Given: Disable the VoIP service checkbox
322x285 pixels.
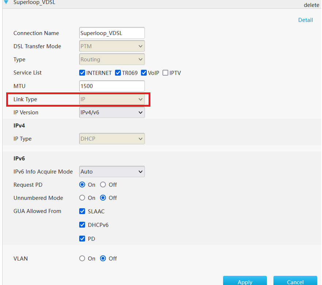Looking at the screenshot, I should click(x=144, y=73).
